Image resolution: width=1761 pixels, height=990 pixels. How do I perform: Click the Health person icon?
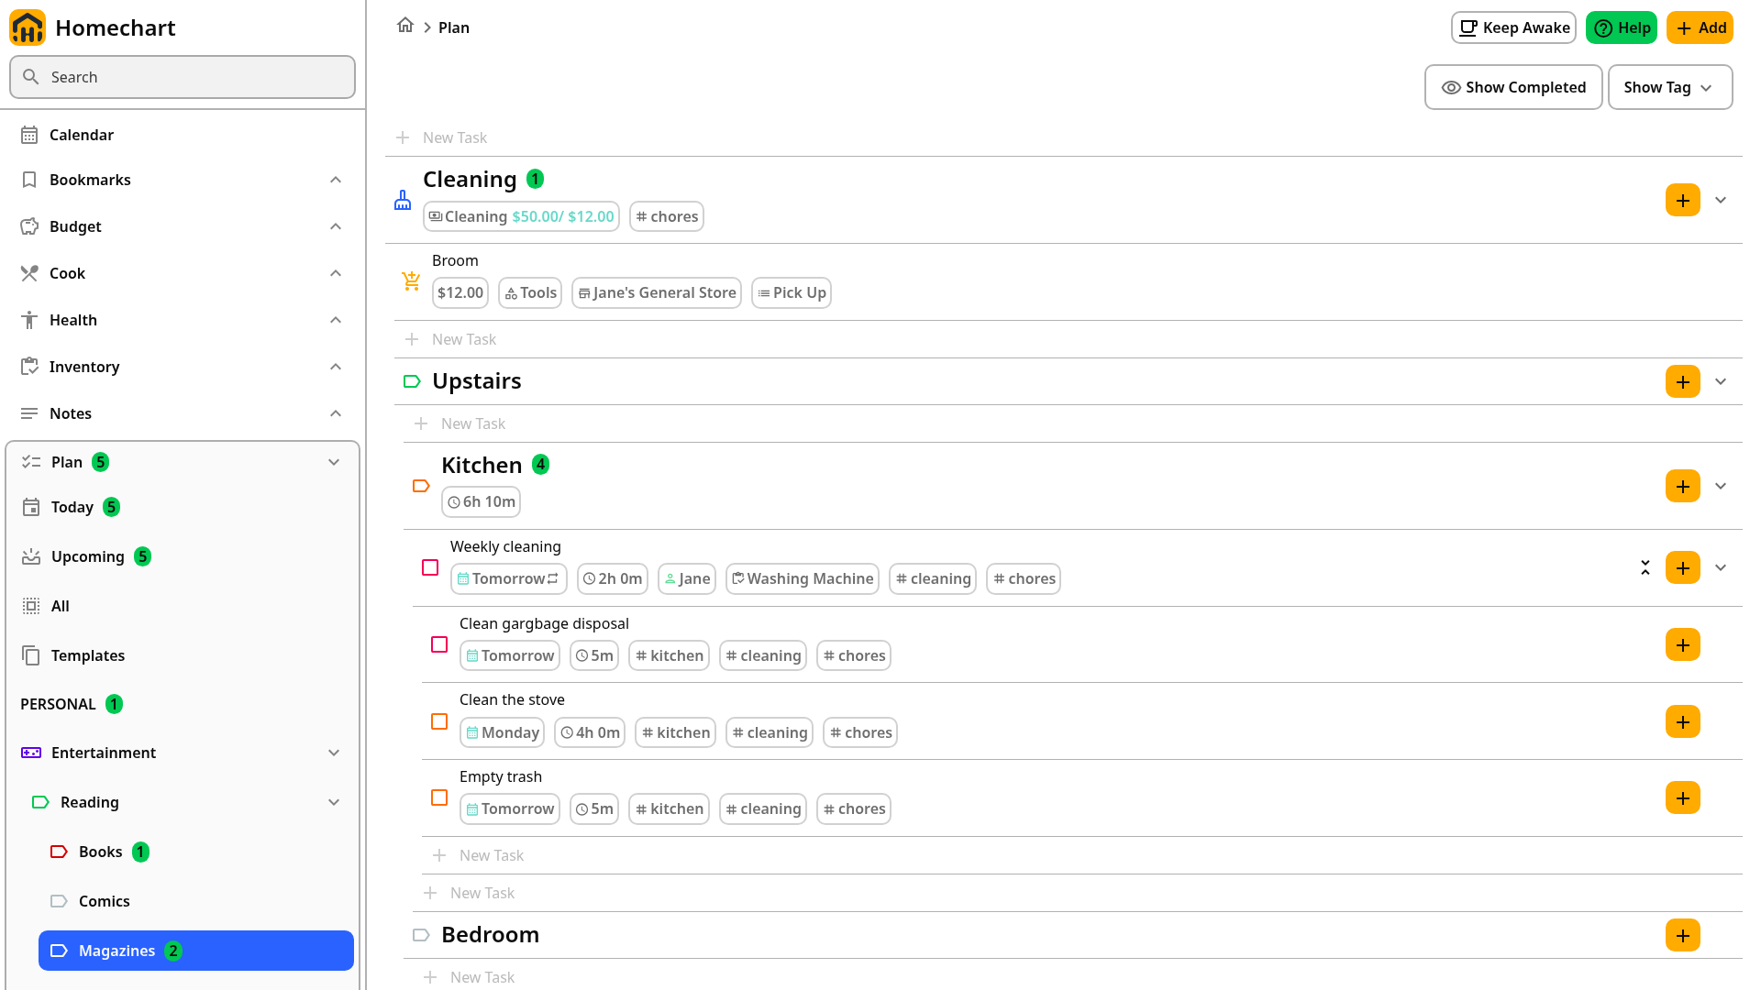point(29,320)
